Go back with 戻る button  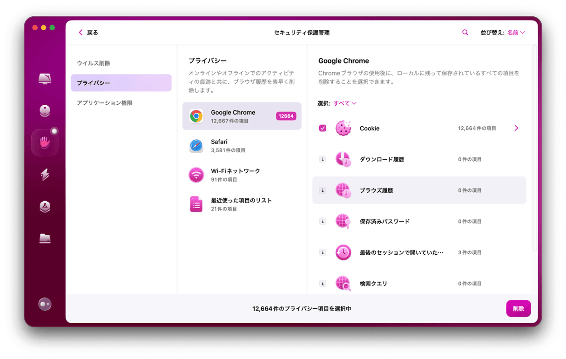88,33
